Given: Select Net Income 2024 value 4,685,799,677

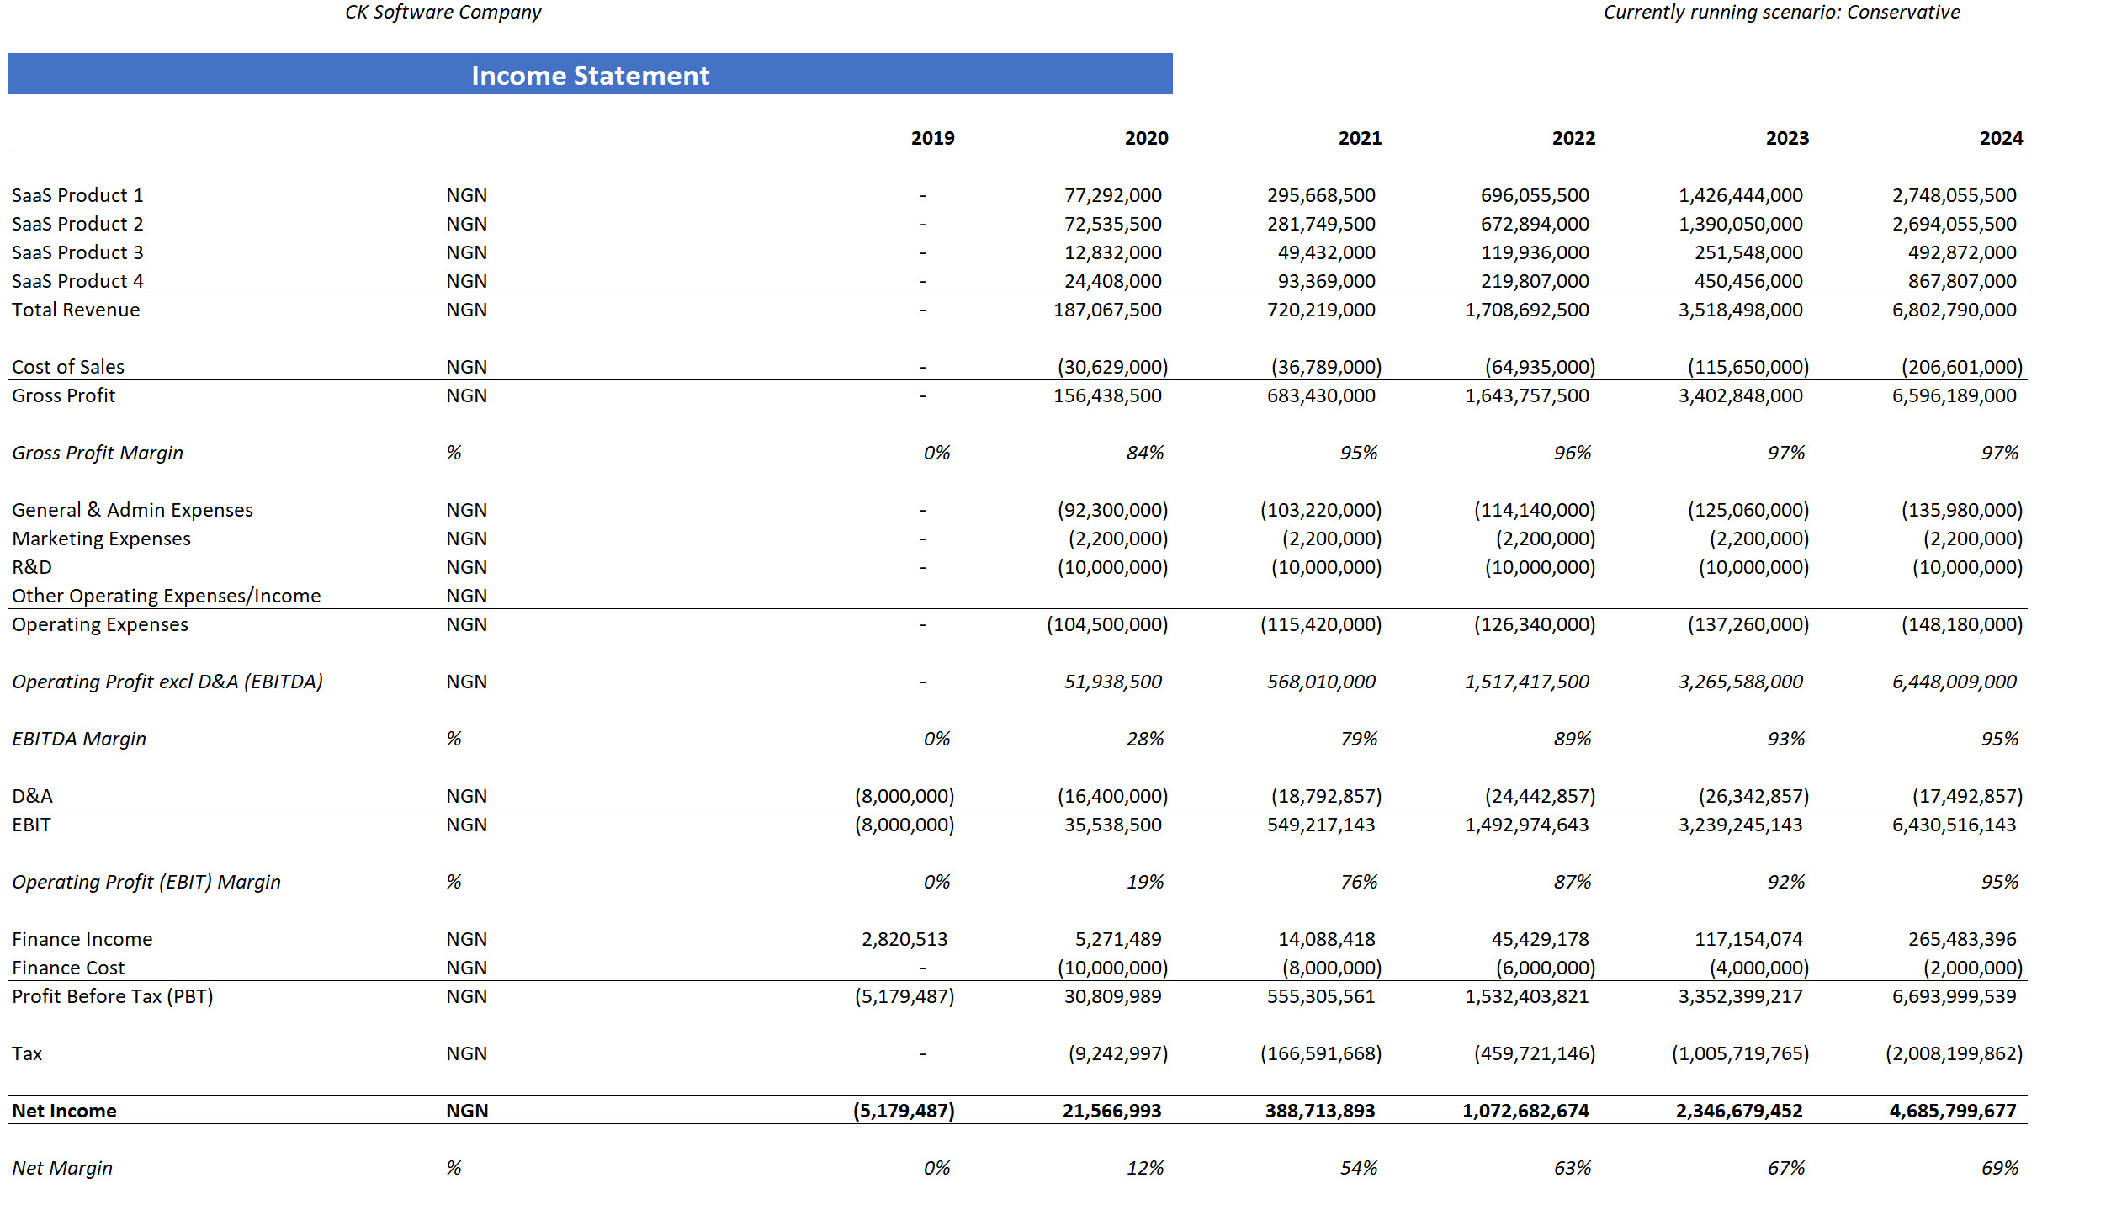Looking at the screenshot, I should coord(1953,1111).
